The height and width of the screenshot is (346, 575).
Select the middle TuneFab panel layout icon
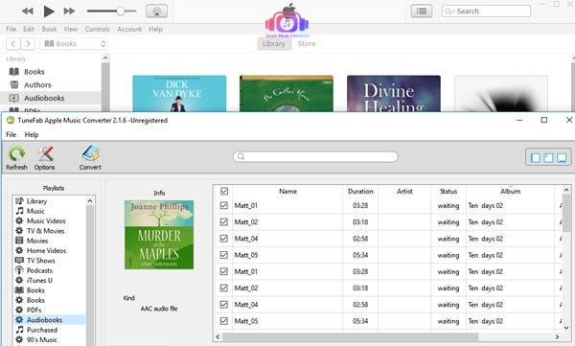coord(548,158)
